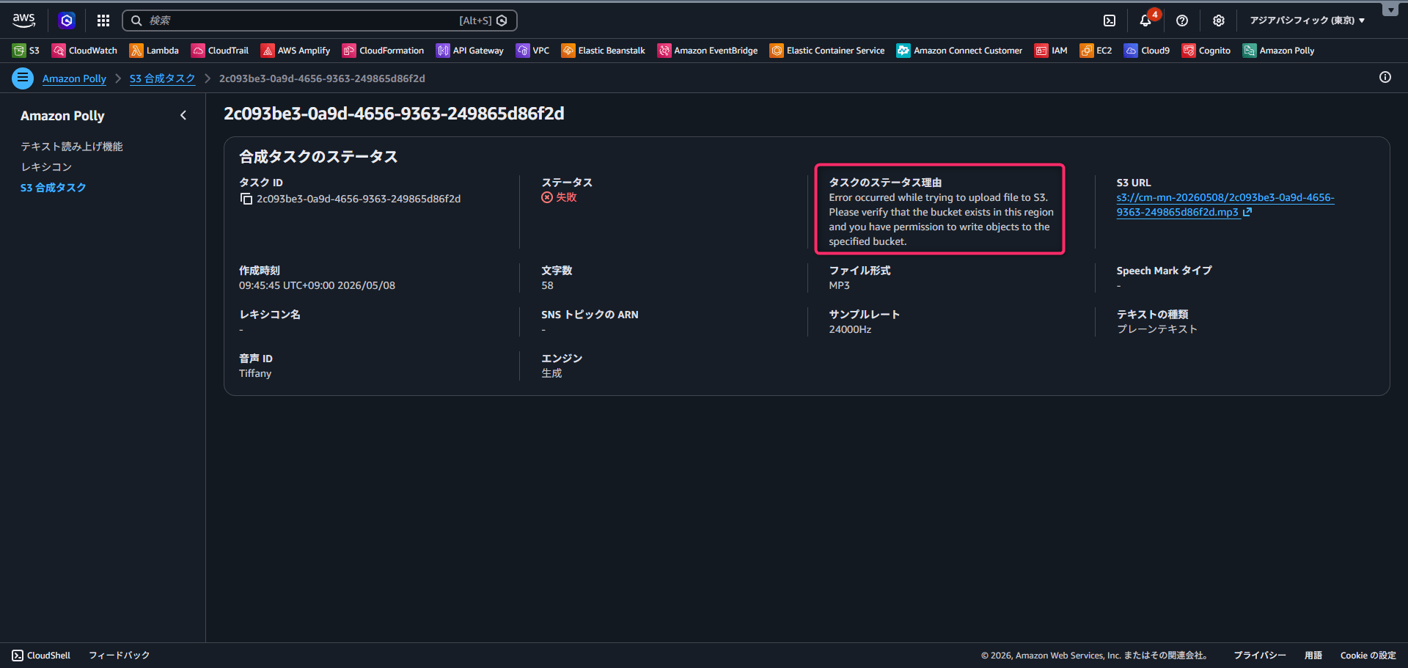1408x668 pixels.
Task: Open the IAM favorite shortcut
Action: (x=1051, y=51)
